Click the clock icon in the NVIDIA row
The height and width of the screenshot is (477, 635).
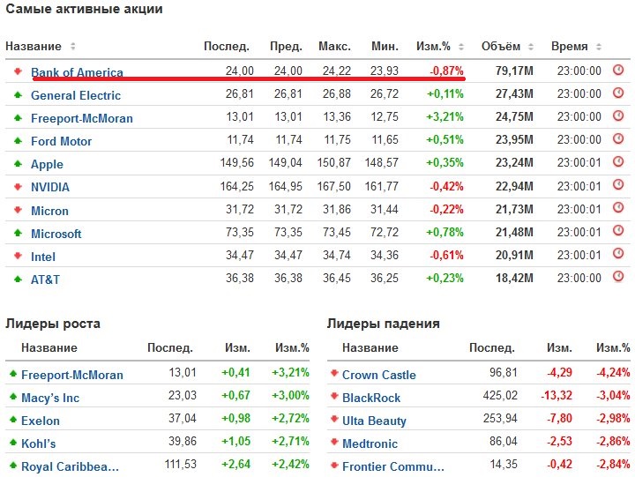618,186
